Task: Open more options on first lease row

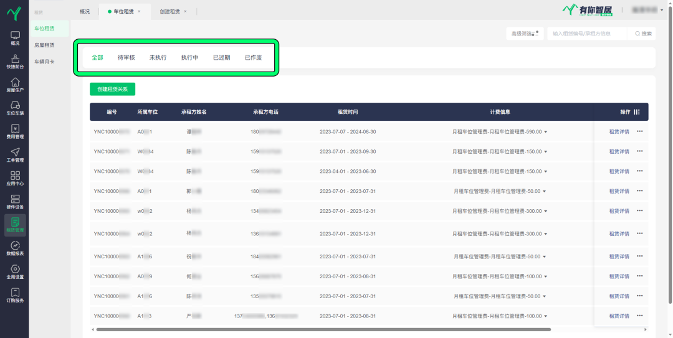Action: click(639, 131)
